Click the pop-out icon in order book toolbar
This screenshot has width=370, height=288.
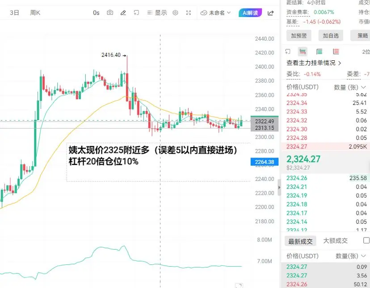point(288,51)
